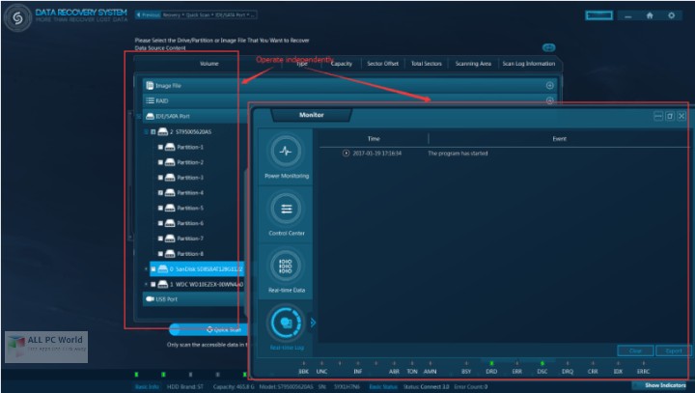The image size is (695, 393).
Task: Check the Partition-1 checkbox
Action: point(160,148)
